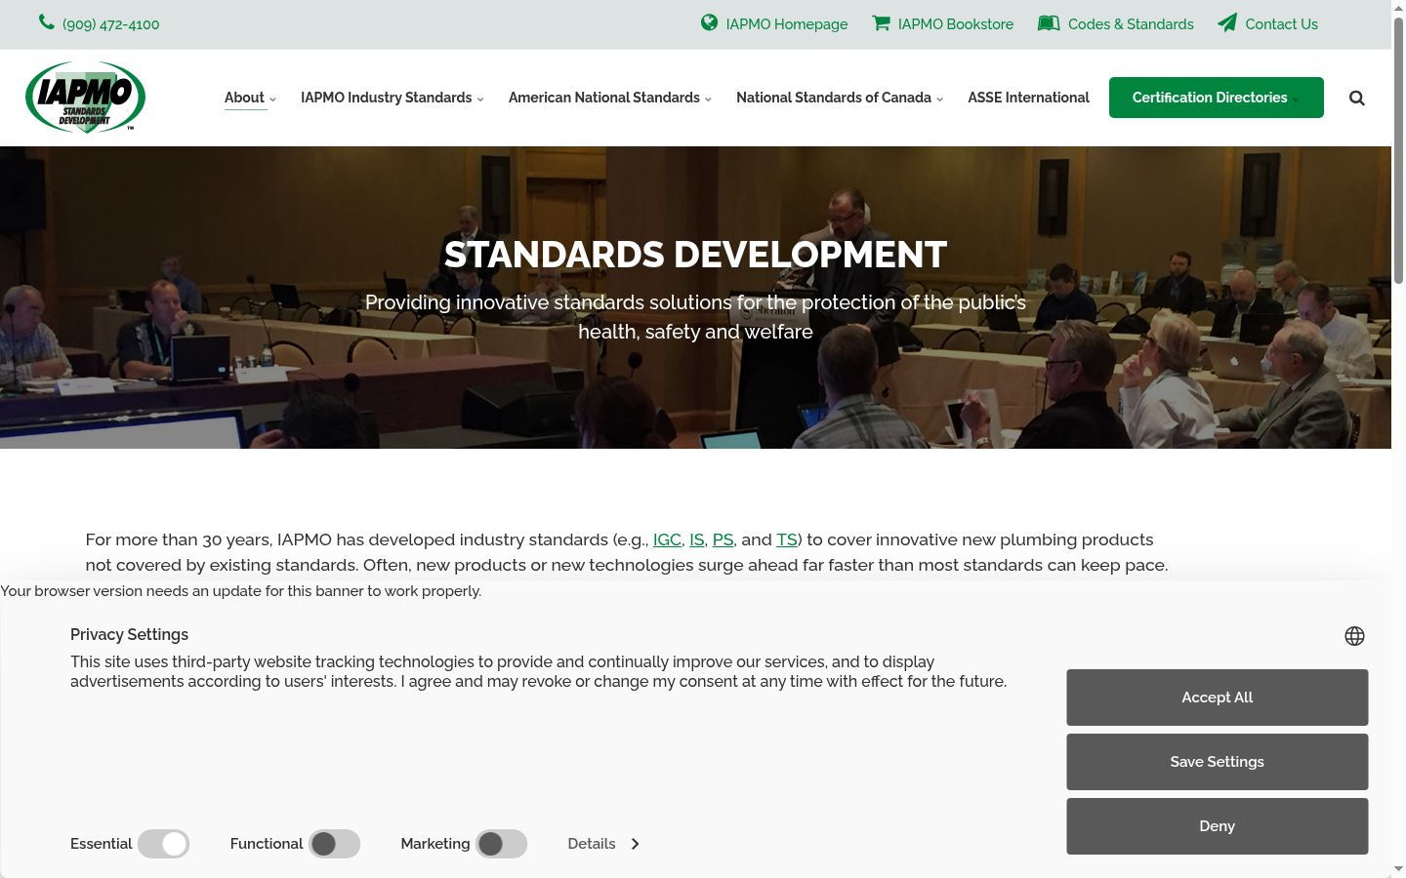Call the (909) 472-4100 phone link
The height and width of the screenshot is (878, 1406).
click(110, 23)
